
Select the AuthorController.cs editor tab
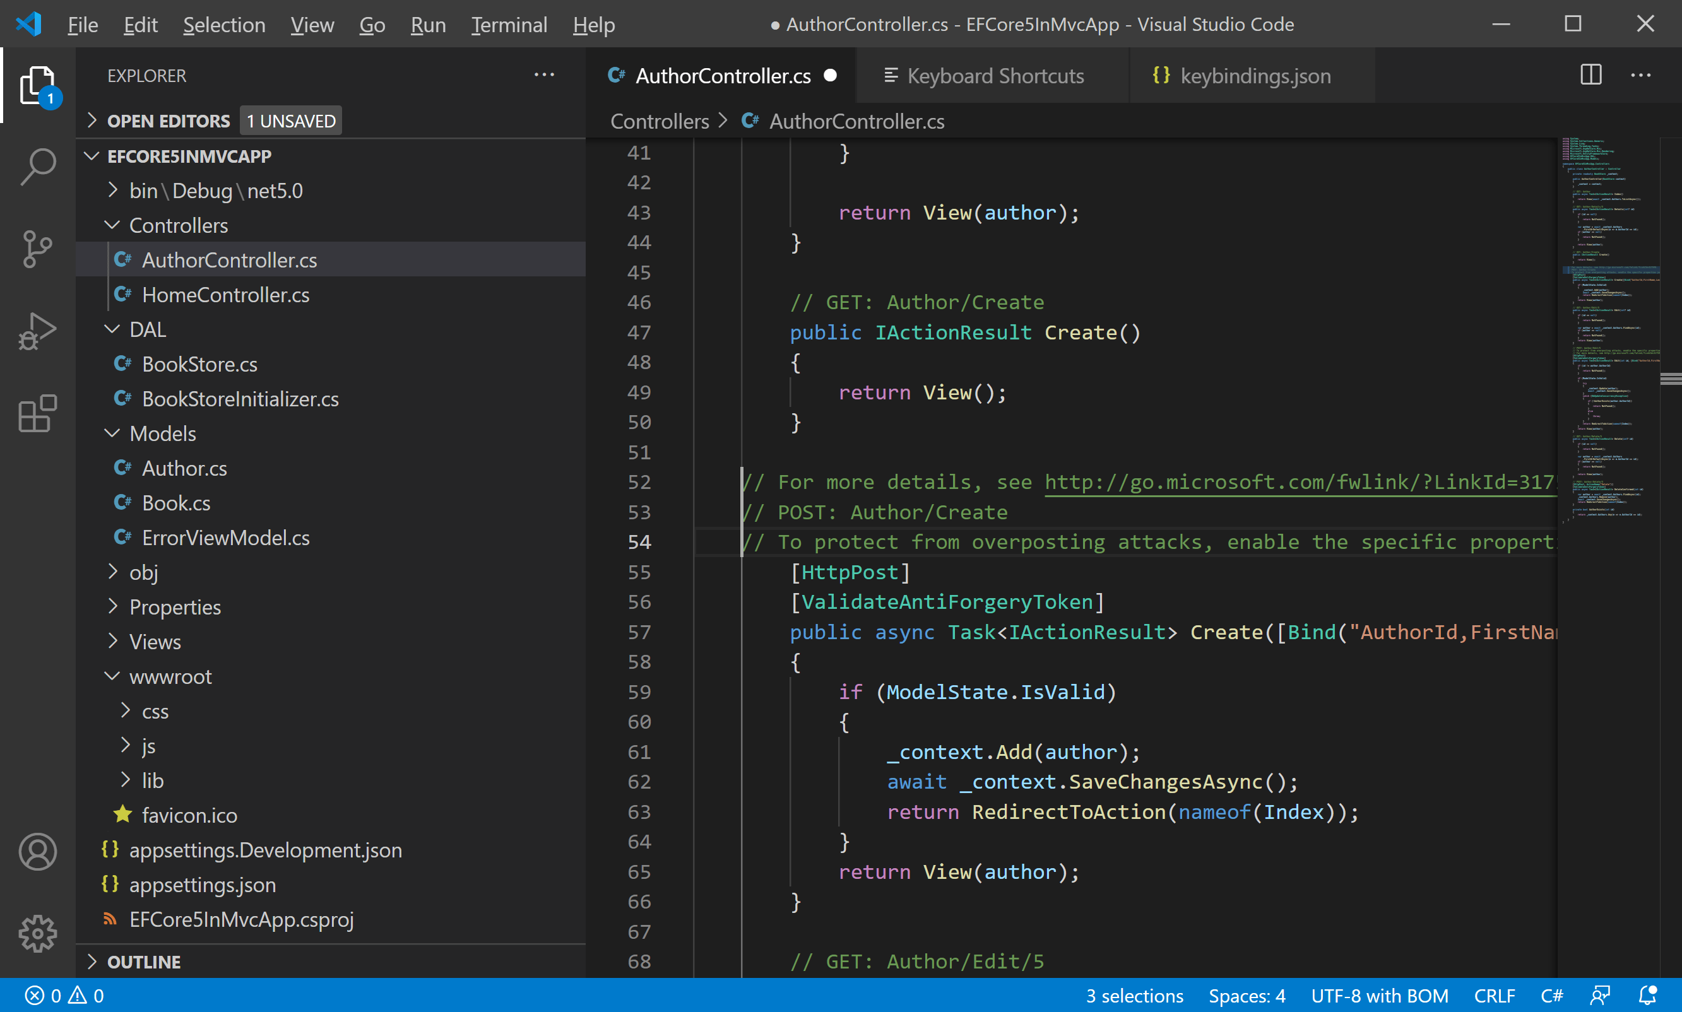[x=721, y=75]
